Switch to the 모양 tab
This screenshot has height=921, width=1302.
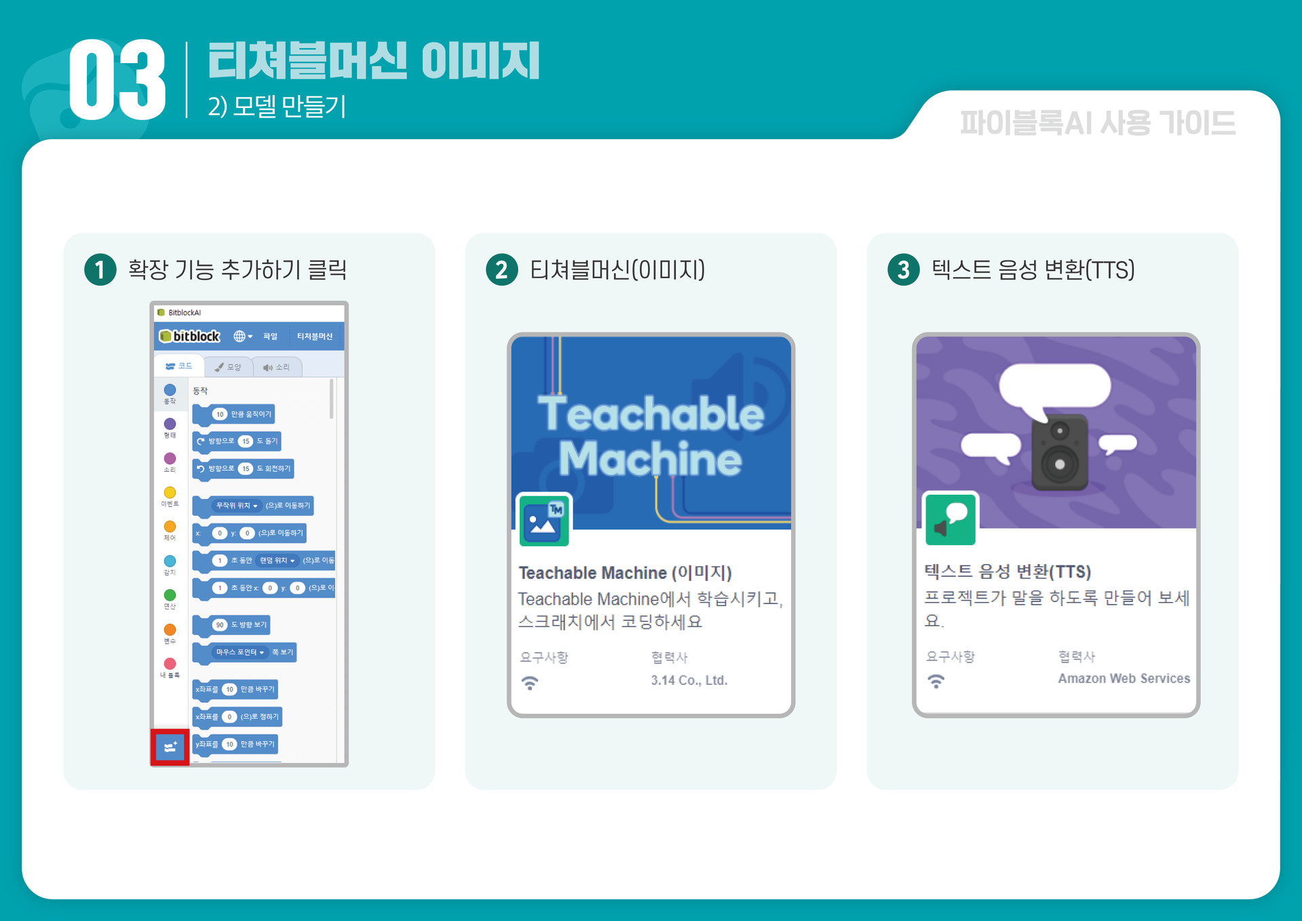pyautogui.click(x=228, y=367)
